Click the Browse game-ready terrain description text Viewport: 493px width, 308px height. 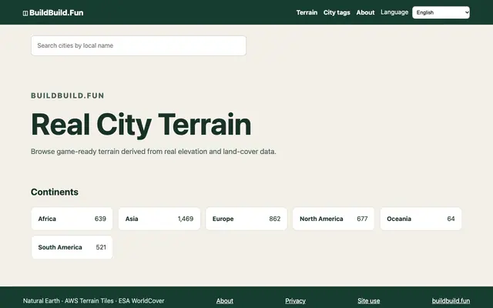[153, 152]
